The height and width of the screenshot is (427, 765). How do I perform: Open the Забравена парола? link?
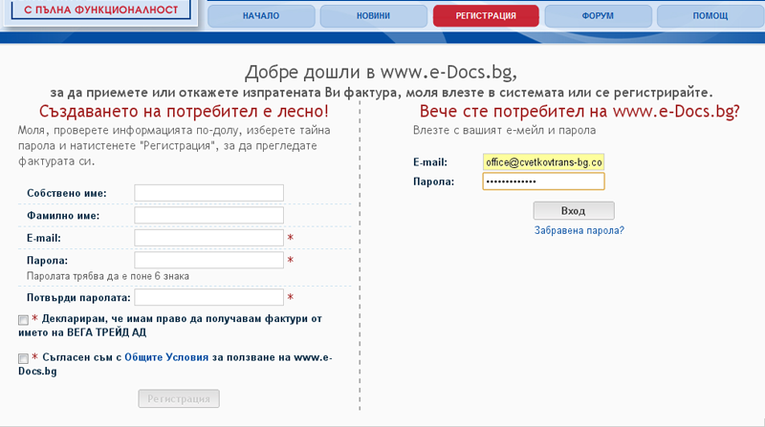[579, 230]
